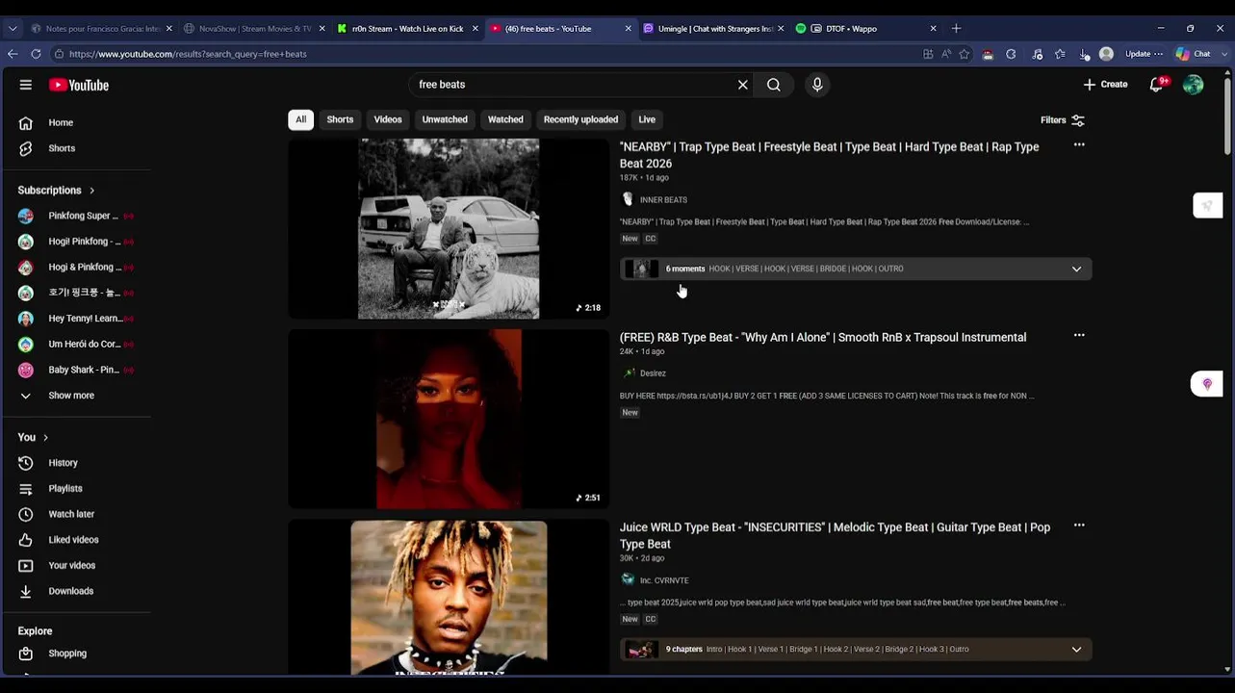Click the Inc. CVRNVTE channel avatar
Viewport: 1235px width, 693px height.
[628, 579]
